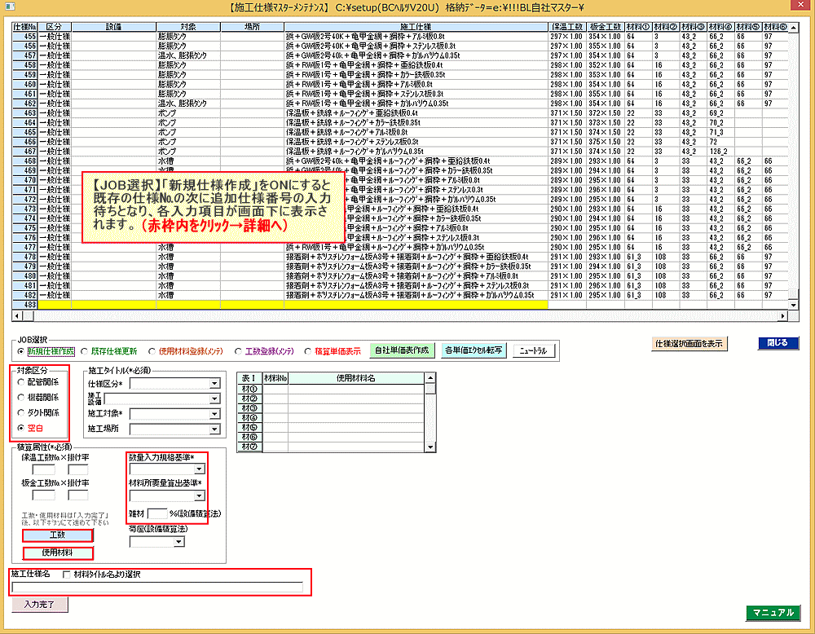This screenshot has height=634, width=815.
Task: Open the green マニュアル button
Action: pos(773,613)
